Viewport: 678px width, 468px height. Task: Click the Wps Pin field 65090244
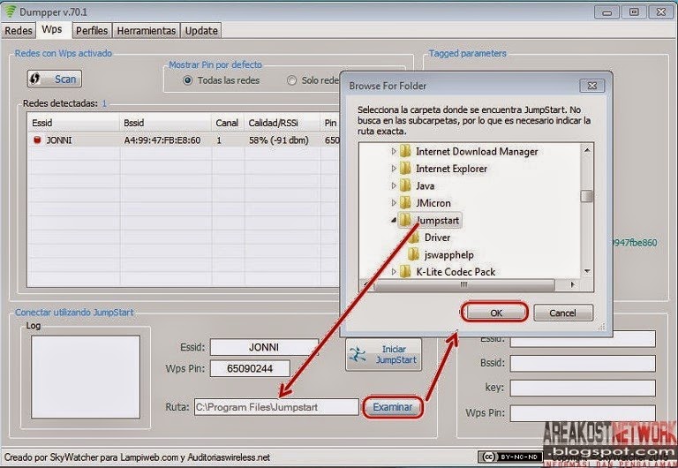[250, 368]
